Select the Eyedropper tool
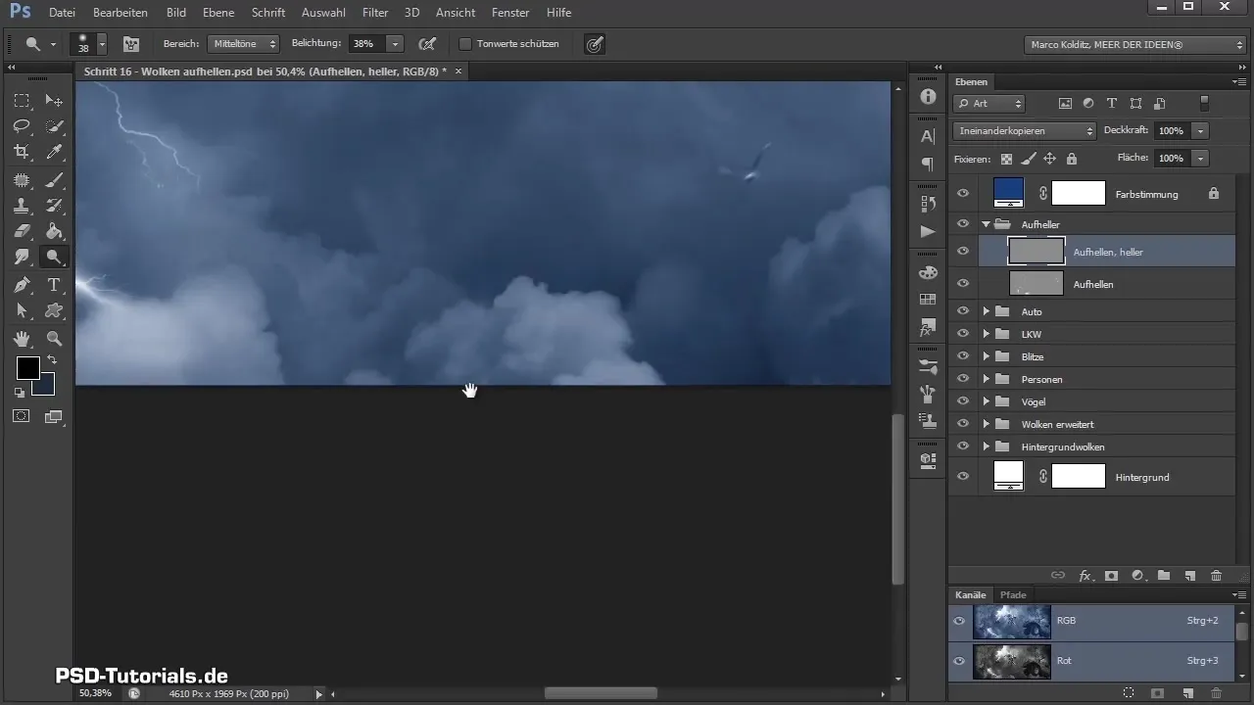The height and width of the screenshot is (705, 1254). [x=54, y=152]
